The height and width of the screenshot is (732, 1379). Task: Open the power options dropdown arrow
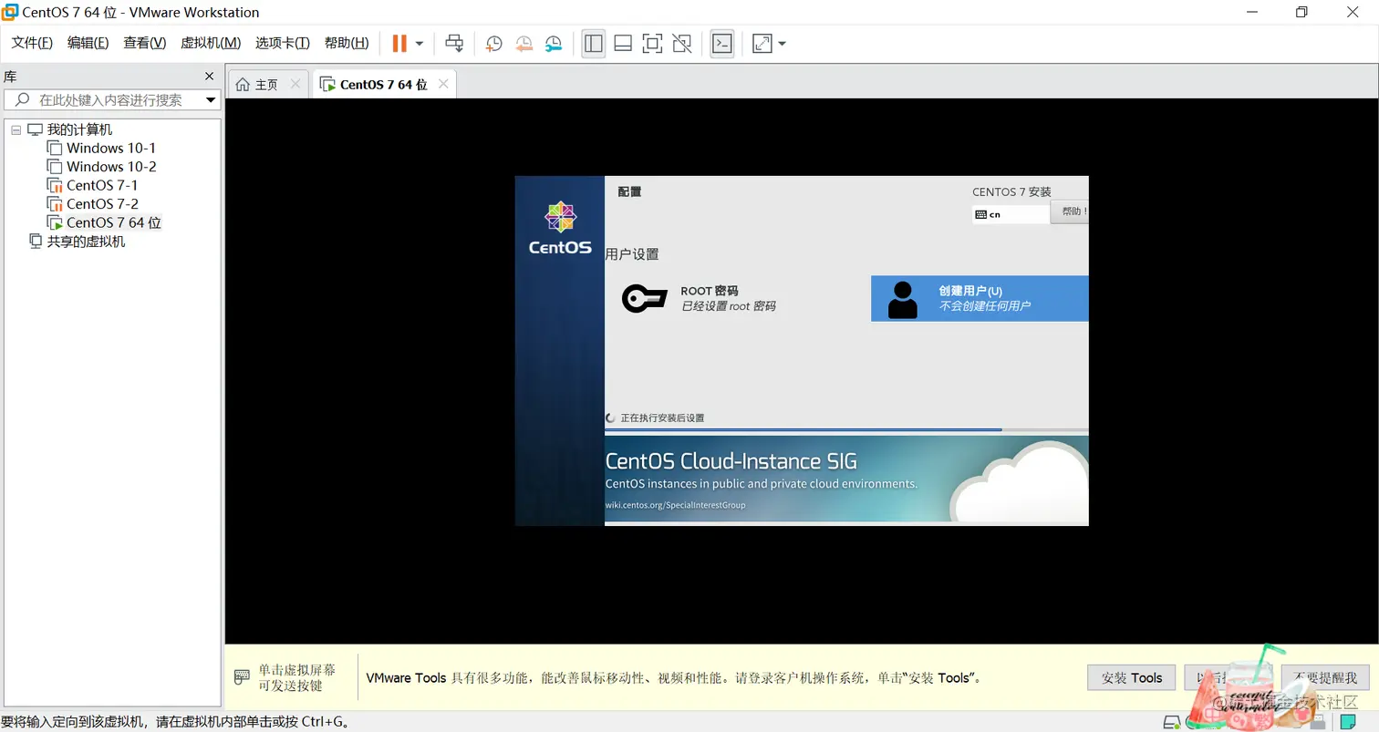click(420, 43)
